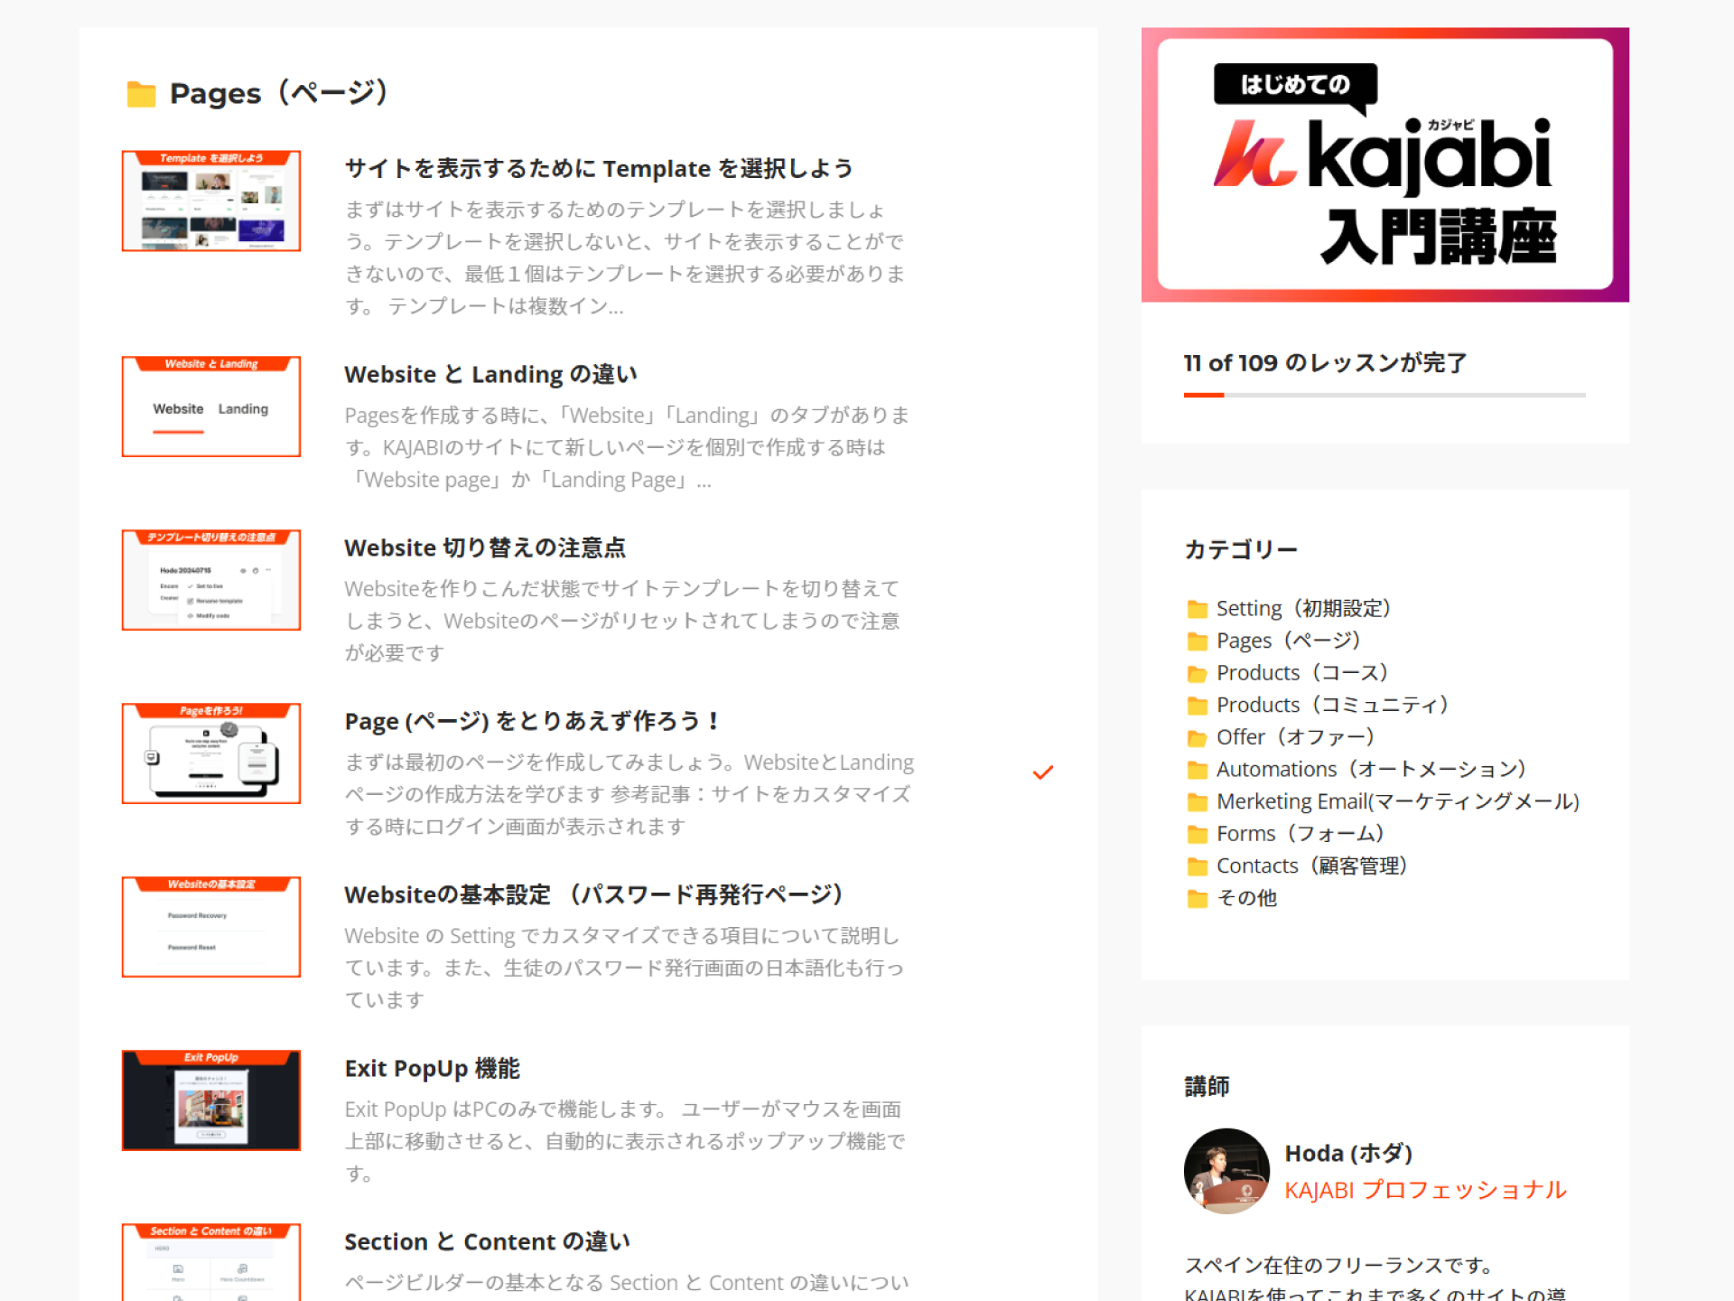Viewport: 1734px width, 1301px height.
Task: Click the Template を選択しよう lesson thumbnail
Action: coord(211,201)
